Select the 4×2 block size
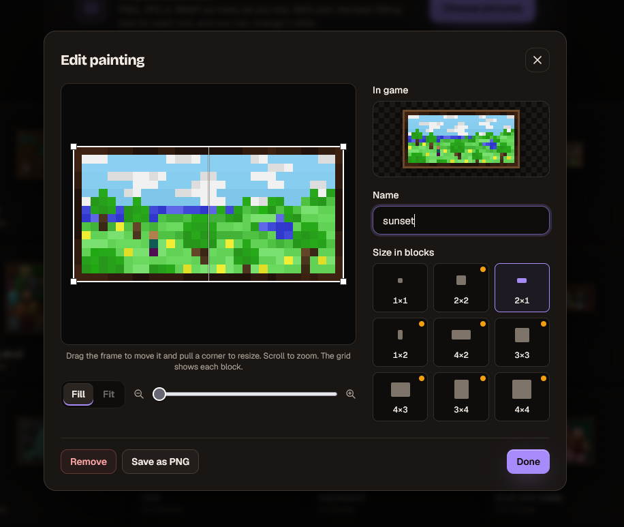The image size is (624, 527). click(x=461, y=342)
